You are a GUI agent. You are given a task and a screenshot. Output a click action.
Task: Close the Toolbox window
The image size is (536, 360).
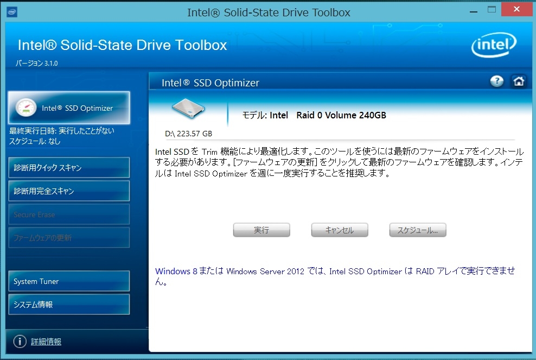pos(517,9)
